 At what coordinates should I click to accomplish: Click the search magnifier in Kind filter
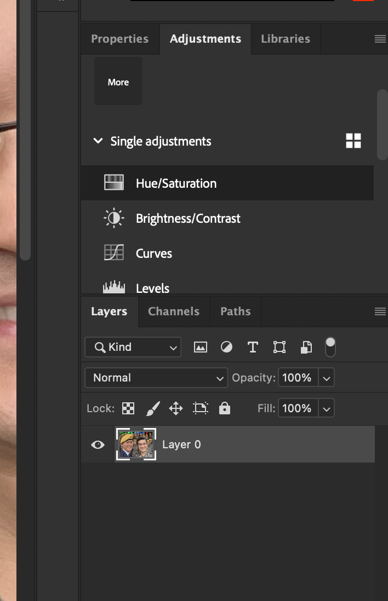click(100, 347)
